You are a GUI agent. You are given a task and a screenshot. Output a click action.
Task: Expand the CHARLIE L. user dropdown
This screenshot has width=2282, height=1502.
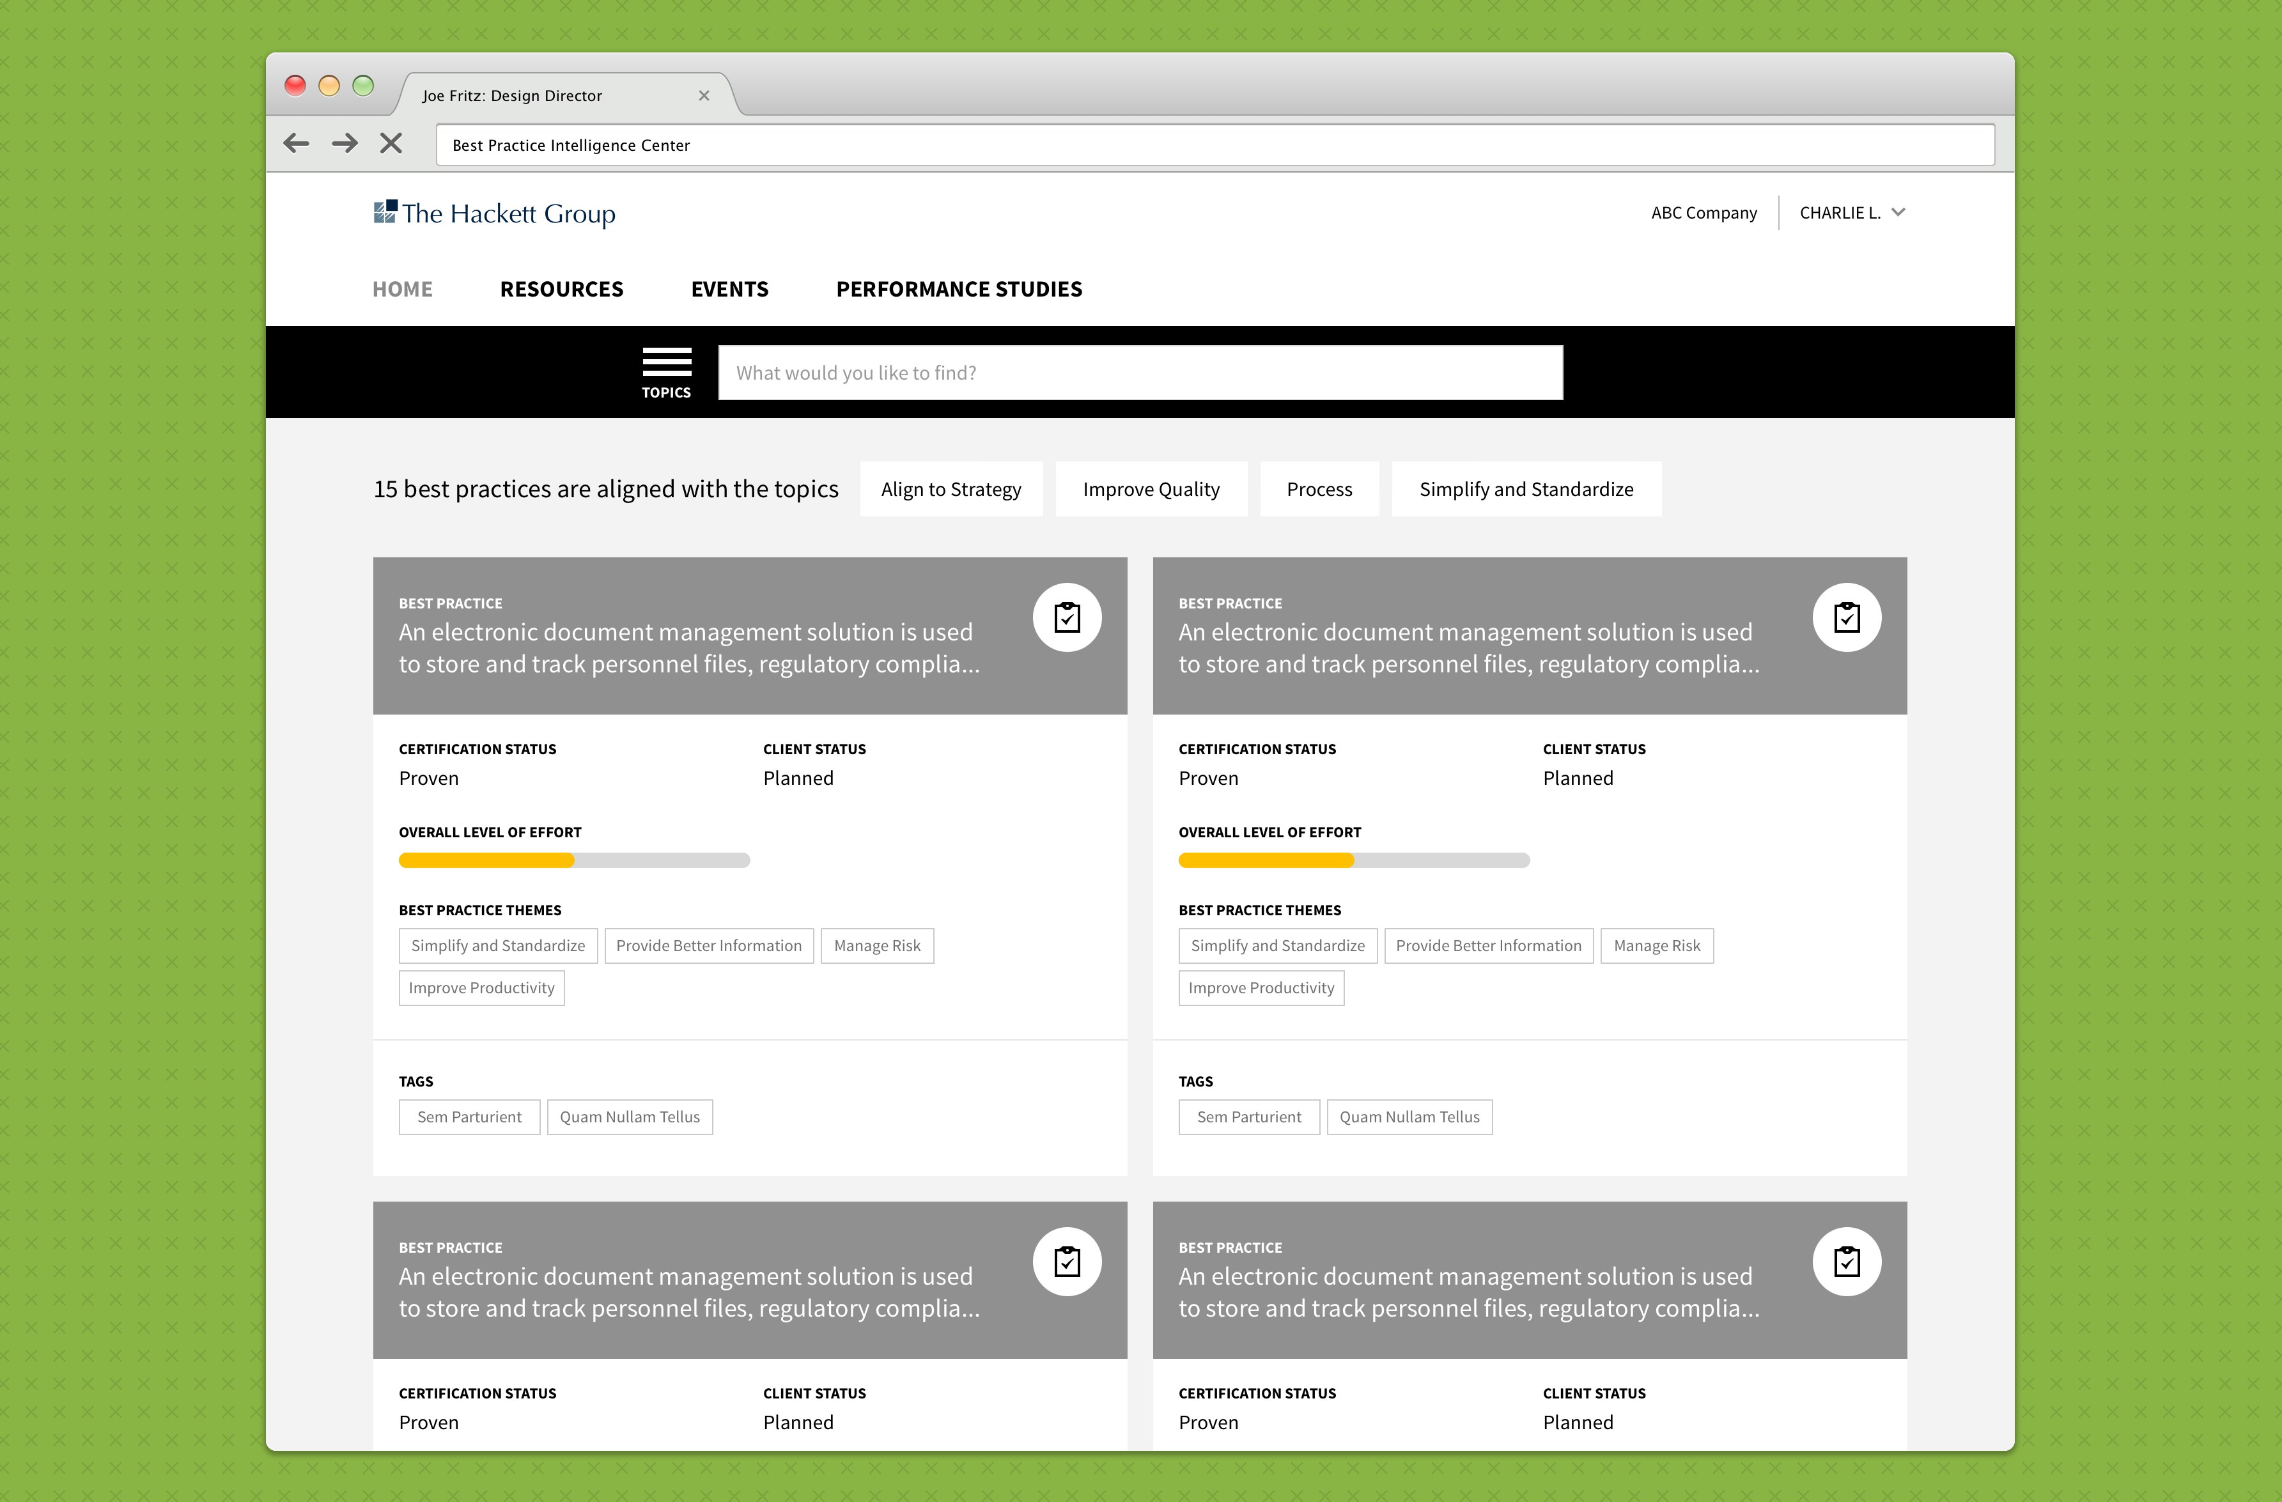[1851, 213]
